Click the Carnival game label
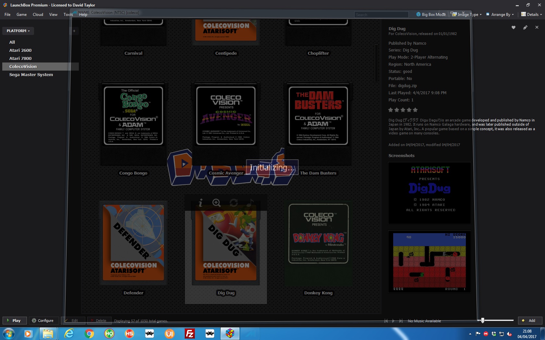 point(133,53)
